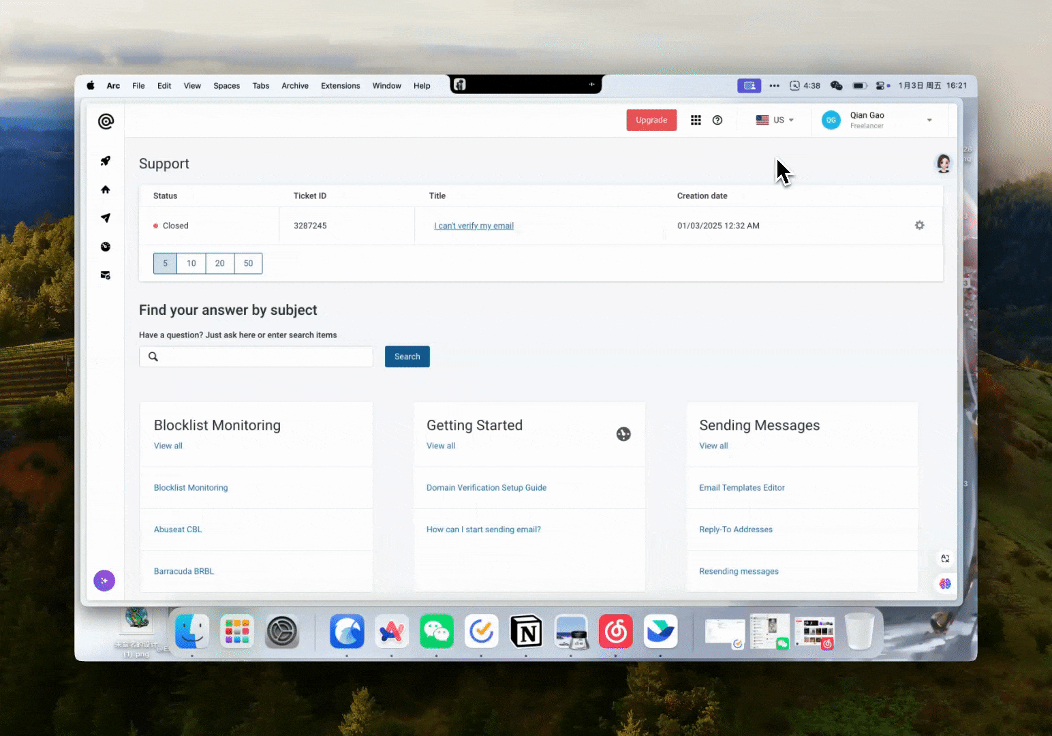
Task: Open the File menu
Action: 138,86
